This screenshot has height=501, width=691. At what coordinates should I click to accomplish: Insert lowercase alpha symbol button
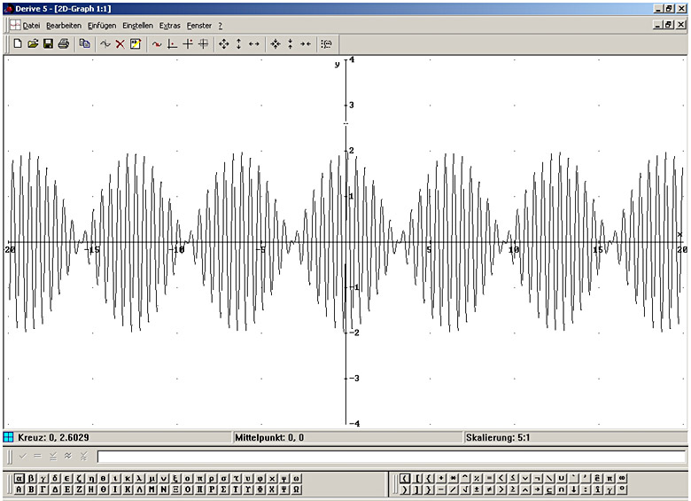click(19, 478)
